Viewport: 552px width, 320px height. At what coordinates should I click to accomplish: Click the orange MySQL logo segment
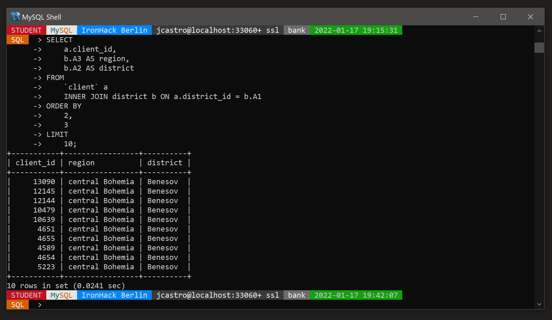coord(61,30)
